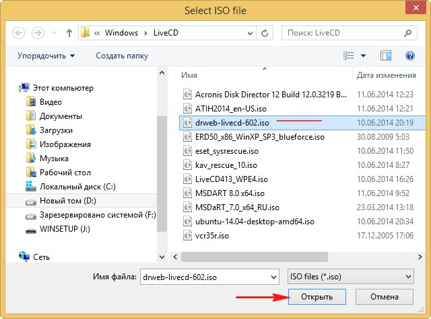Open the Упорядочить menu
The width and height of the screenshot is (431, 319).
(x=46, y=56)
